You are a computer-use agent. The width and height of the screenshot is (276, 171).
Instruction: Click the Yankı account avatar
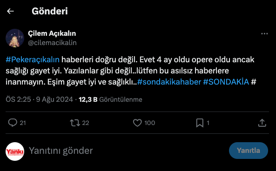click(x=15, y=151)
